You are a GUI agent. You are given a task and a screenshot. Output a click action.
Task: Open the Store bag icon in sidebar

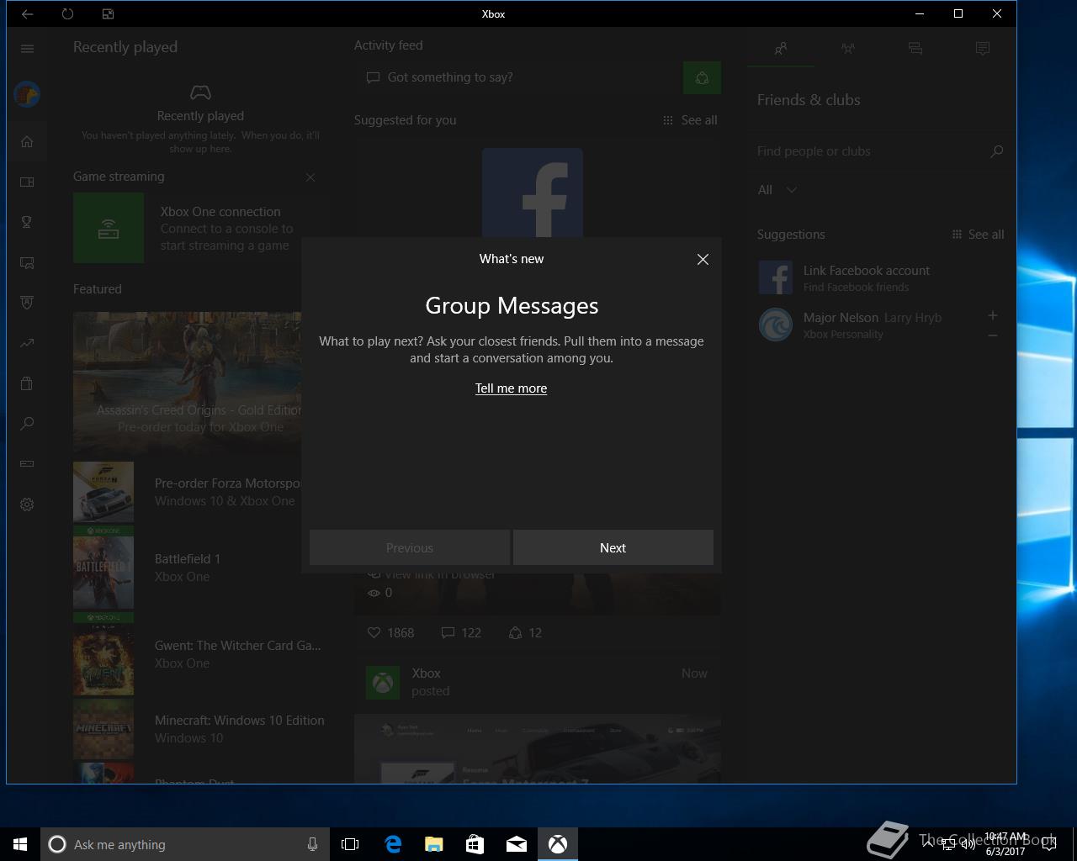[x=27, y=383]
